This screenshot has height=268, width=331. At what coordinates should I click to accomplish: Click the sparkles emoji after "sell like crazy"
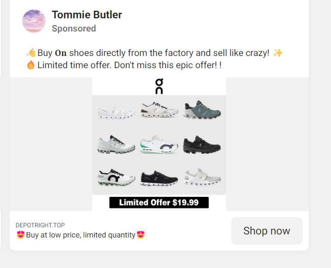(x=278, y=53)
